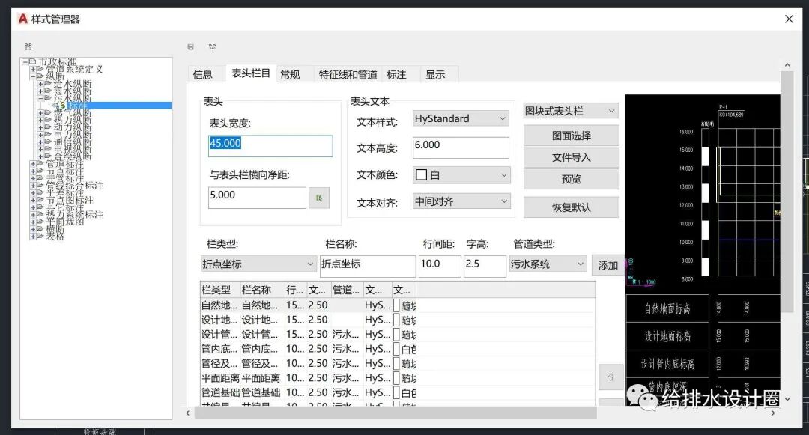Click the 预览 button
The width and height of the screenshot is (809, 435).
coord(574,179)
